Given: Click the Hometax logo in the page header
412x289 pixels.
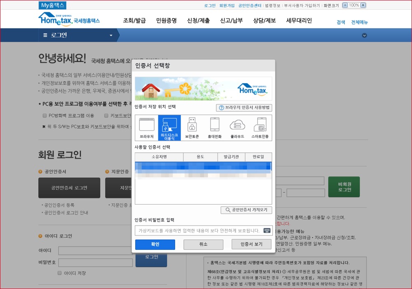Looking at the screenshot, I should coord(69,19).
